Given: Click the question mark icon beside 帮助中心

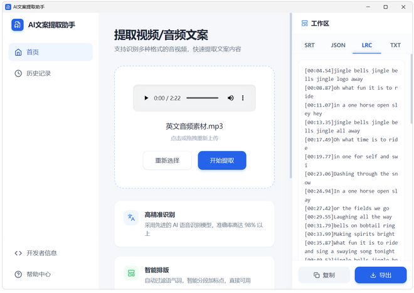Looking at the screenshot, I should tap(18, 274).
